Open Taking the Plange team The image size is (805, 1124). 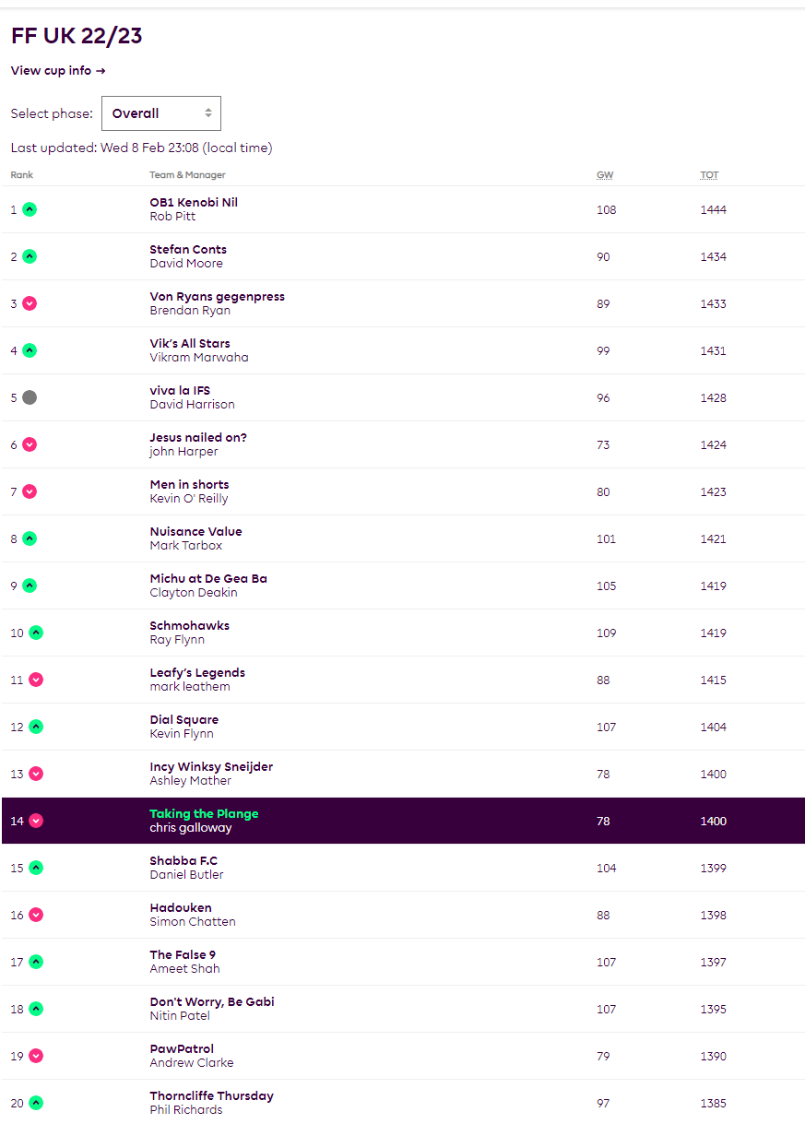point(204,814)
